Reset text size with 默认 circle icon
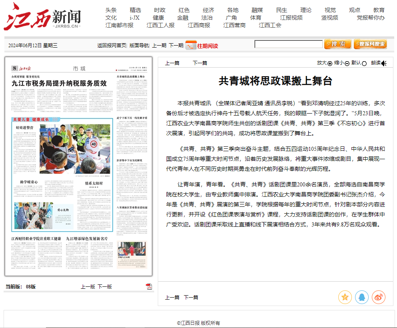397x328 pixels. 364,63
